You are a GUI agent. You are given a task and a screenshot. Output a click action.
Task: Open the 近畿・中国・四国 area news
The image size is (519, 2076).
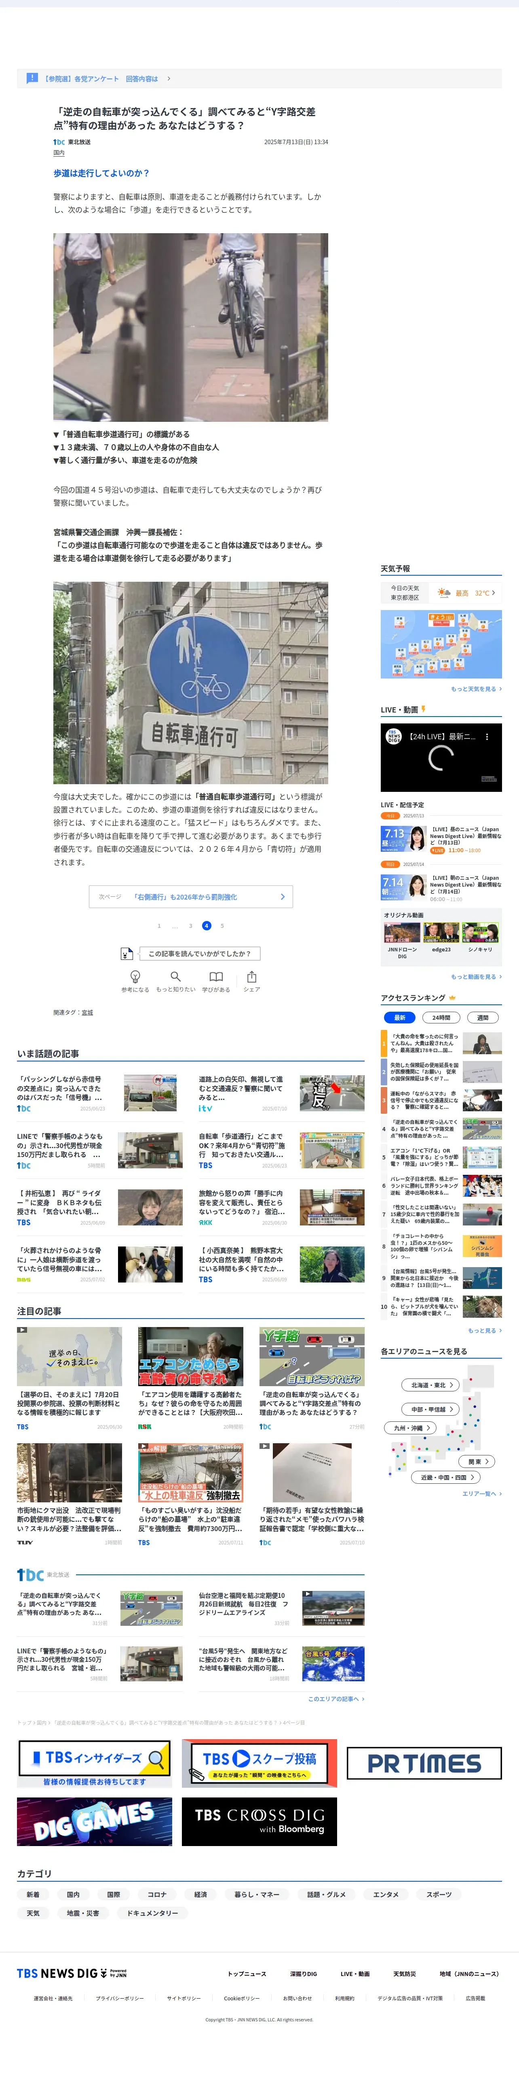(x=447, y=1477)
